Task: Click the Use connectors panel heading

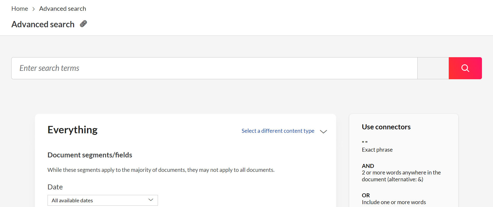Action: tap(386, 127)
